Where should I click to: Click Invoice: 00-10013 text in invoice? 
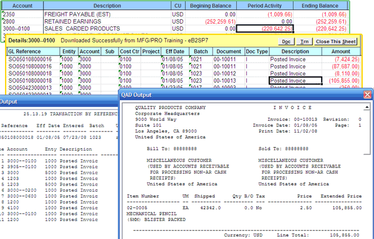pos(292,119)
